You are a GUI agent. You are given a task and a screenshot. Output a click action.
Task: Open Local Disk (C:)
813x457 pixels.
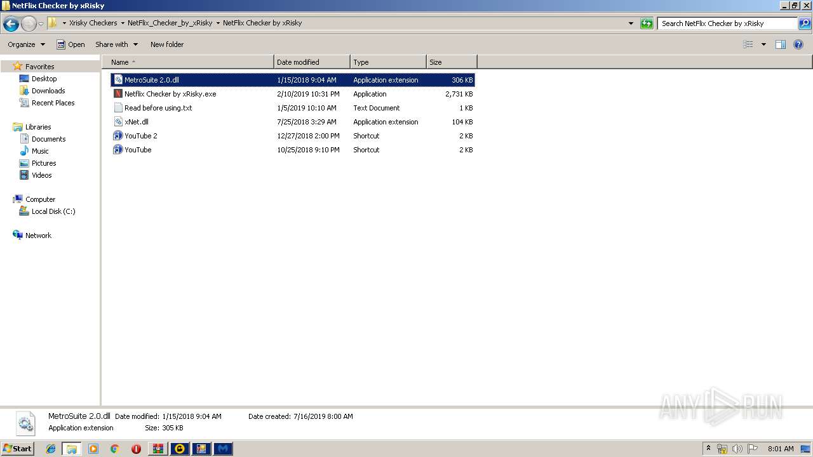coord(53,211)
